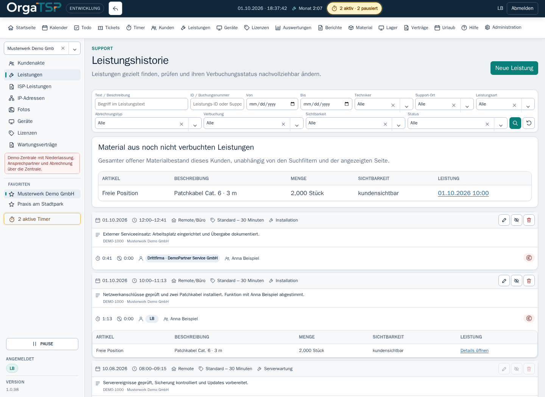
Task: Open Lizenzen in the top navigation
Action: (257, 28)
